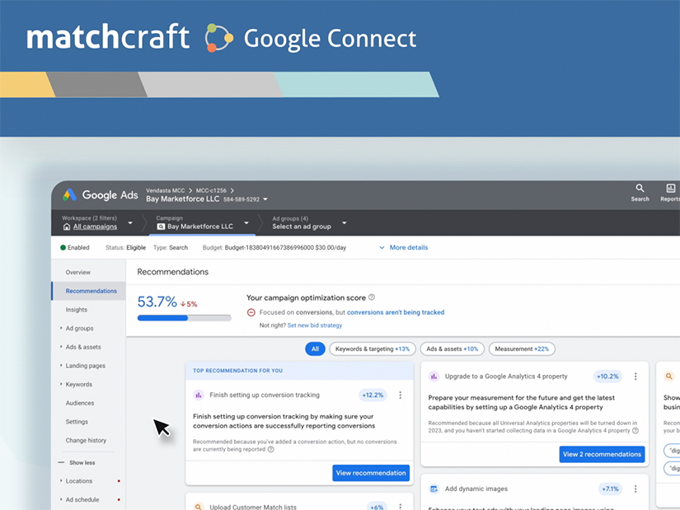
Task: Click the Google Ads logo
Action: [69, 194]
